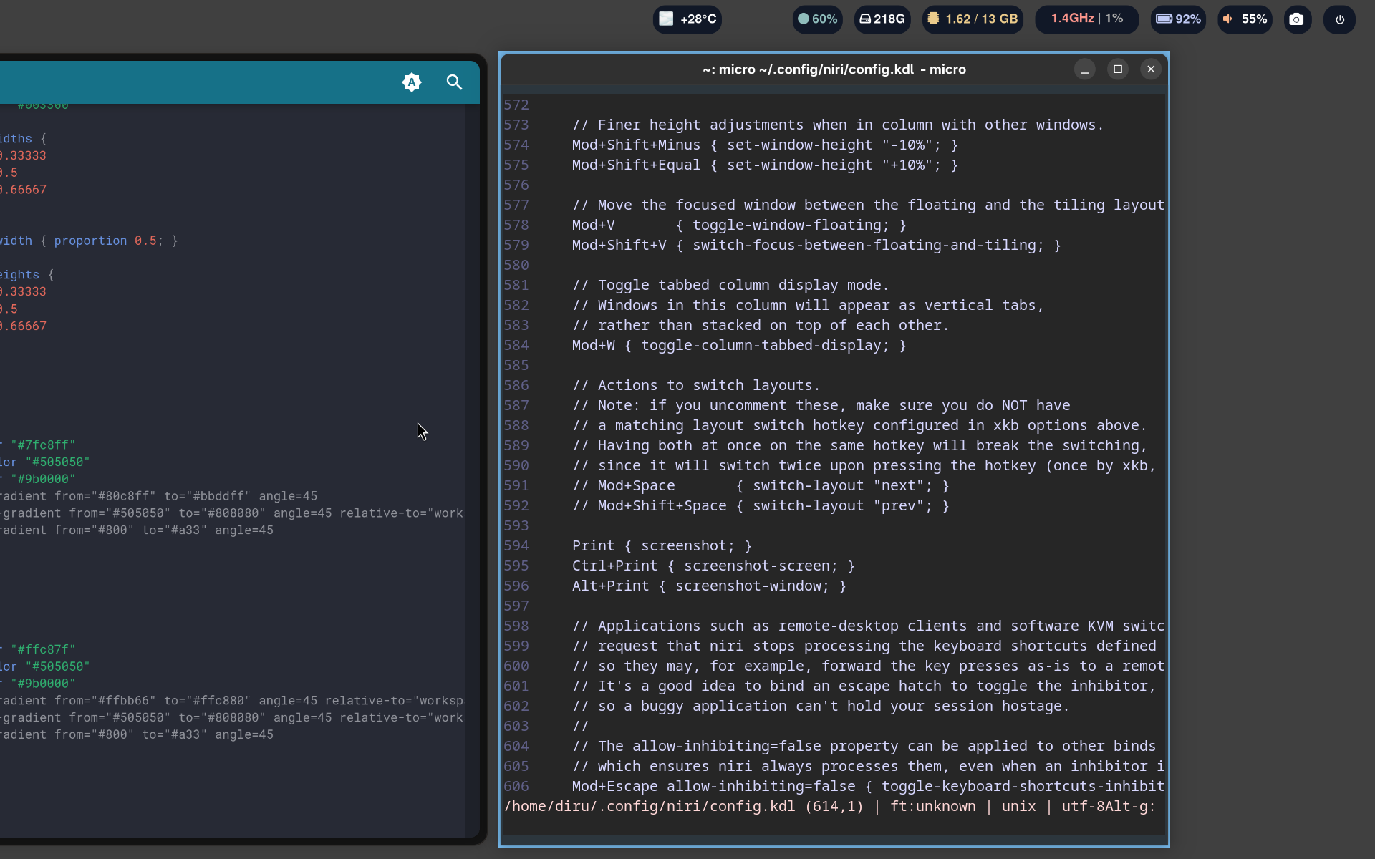Click the 60% brightness indicator

coord(817,19)
